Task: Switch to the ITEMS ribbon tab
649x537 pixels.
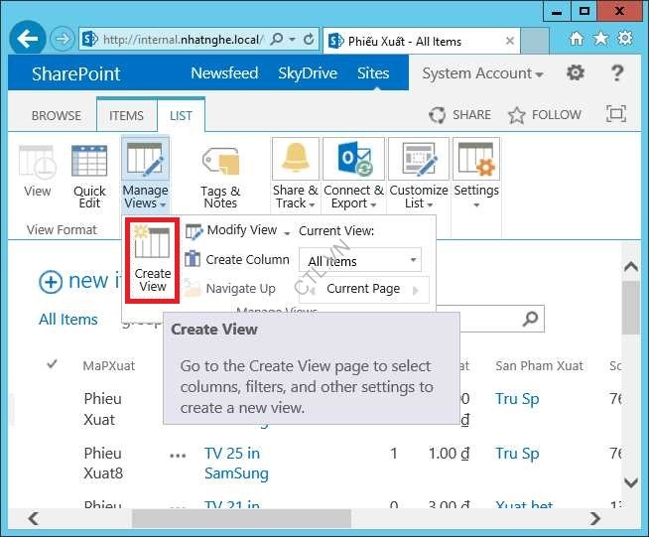Action: click(127, 115)
